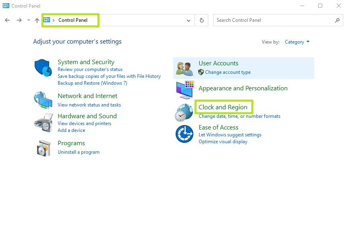This screenshot has height=232, width=346.
Task: Open the Programs disc icon
Action: click(43, 148)
